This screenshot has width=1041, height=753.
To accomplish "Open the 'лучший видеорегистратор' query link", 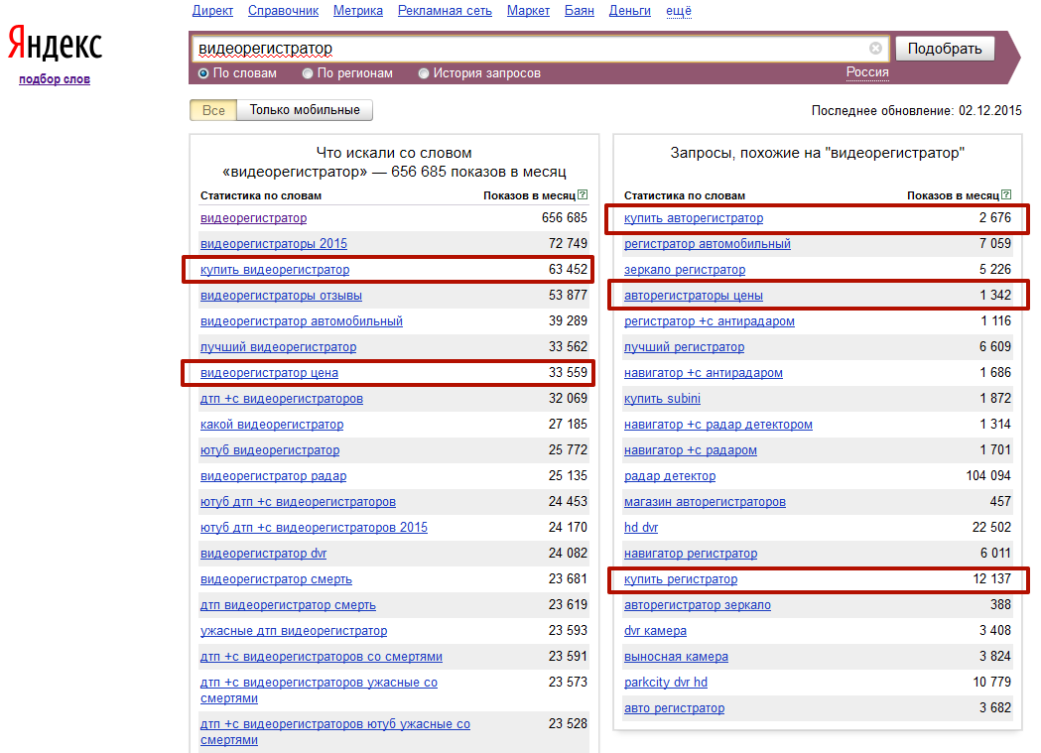I will click(x=278, y=347).
